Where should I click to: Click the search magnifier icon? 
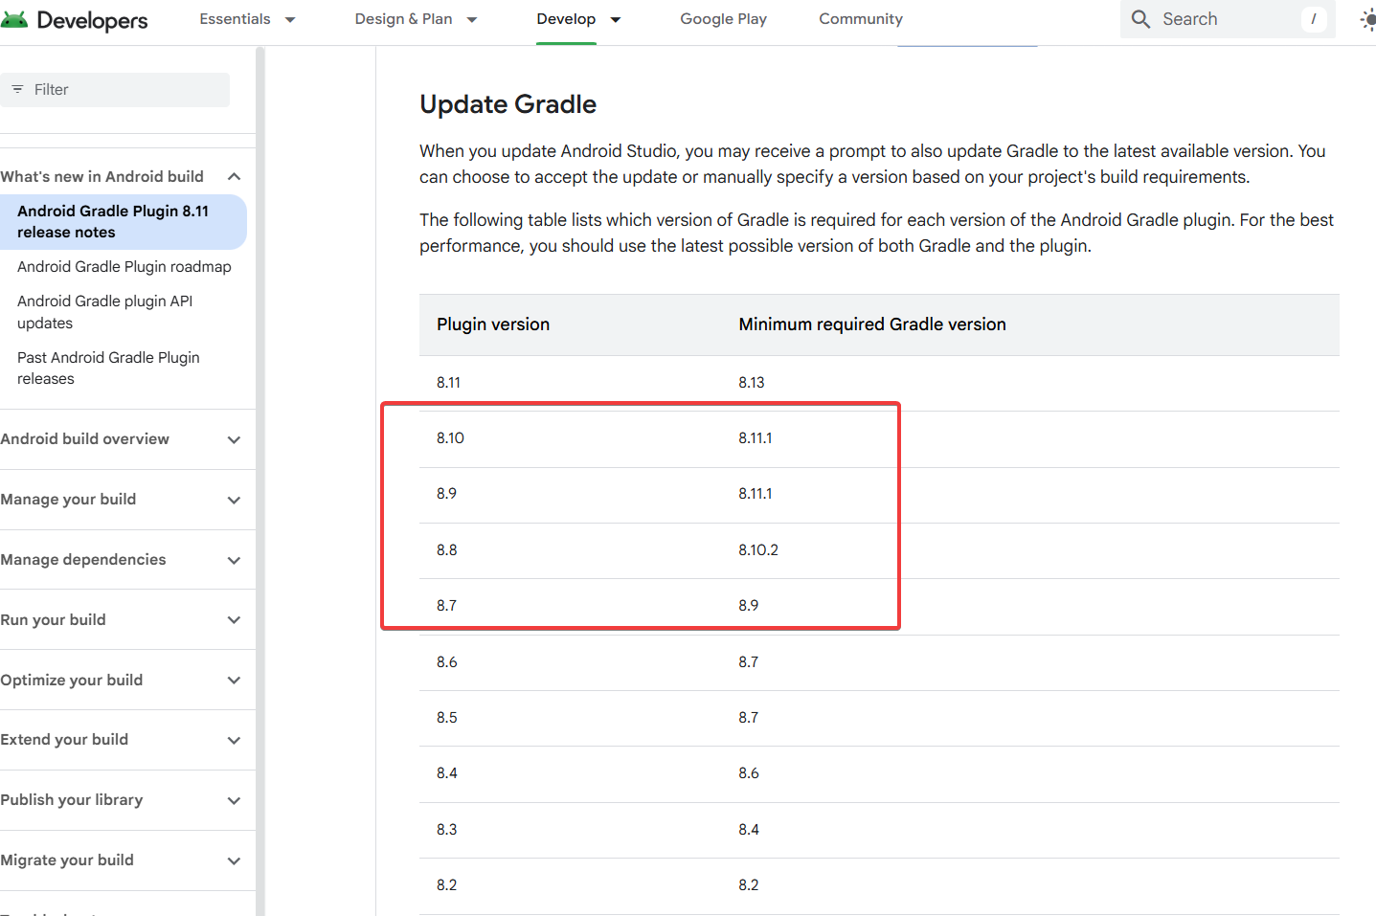pos(1140,19)
